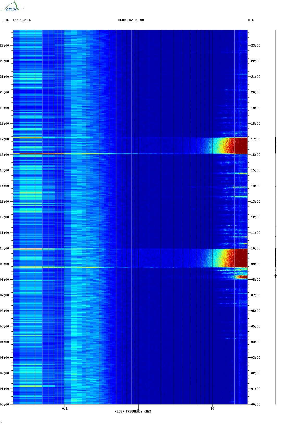Click the '21:00' label on the right axis
The width and height of the screenshot is (287, 425).
(x=256, y=77)
